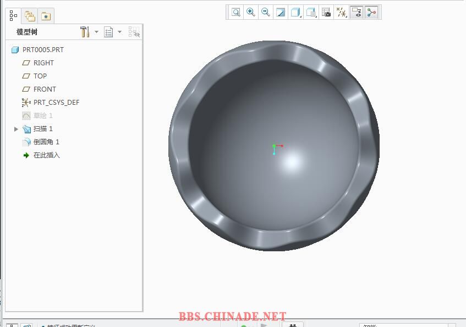Open the View Manager icon
The height and width of the screenshot is (327, 466).
point(326,12)
